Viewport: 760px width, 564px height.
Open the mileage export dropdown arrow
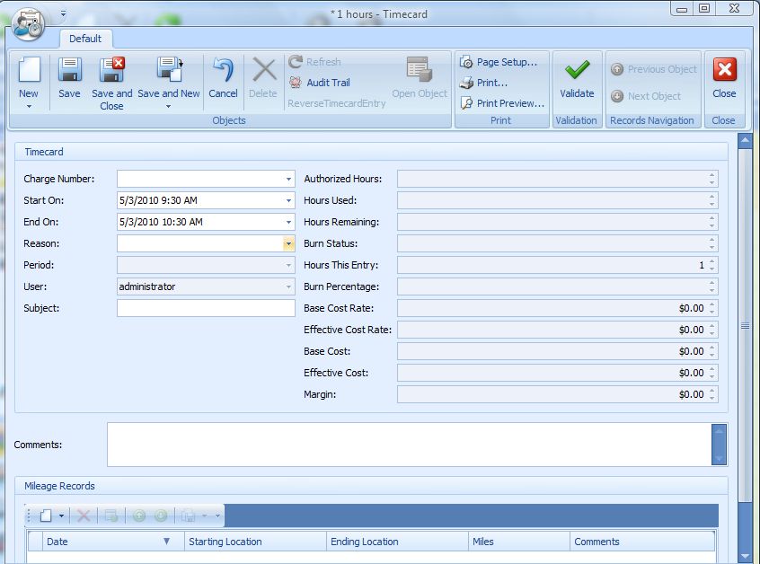[204, 516]
